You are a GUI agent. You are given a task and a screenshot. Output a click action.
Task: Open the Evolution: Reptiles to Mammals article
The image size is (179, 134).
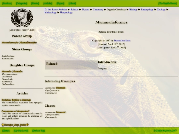tap(16, 100)
